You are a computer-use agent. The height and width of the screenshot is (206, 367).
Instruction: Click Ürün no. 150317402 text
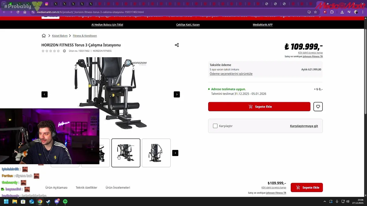pos(79,51)
